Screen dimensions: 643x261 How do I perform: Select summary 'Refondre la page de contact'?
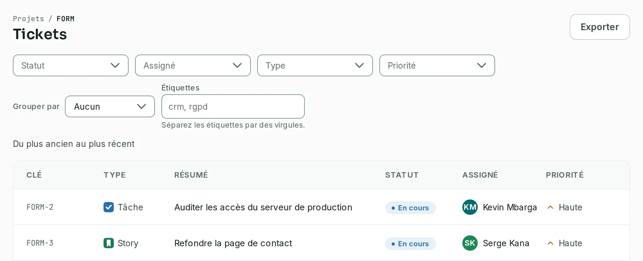tap(233, 243)
